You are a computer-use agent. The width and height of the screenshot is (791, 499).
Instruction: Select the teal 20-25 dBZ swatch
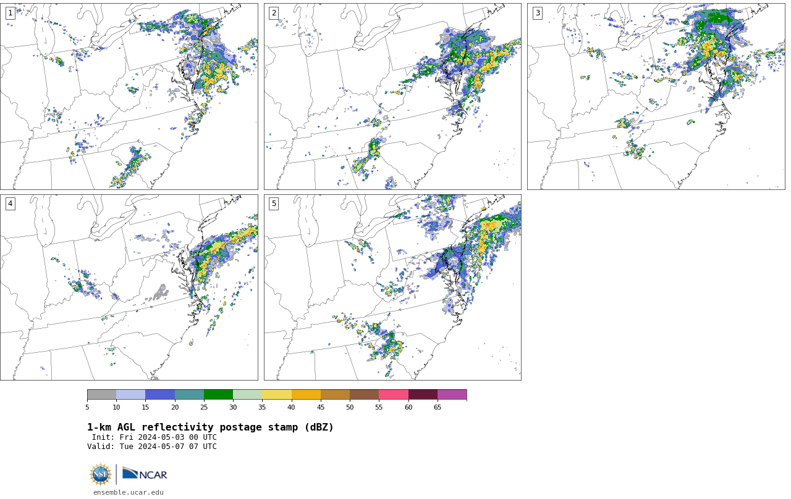click(189, 395)
